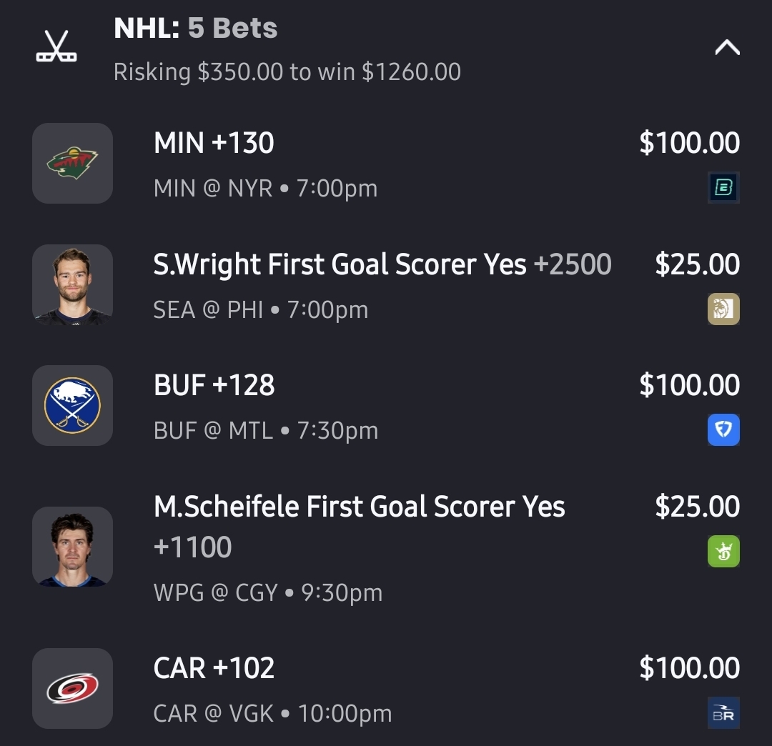Tap the sportsbook icon on MIN bet

click(723, 188)
